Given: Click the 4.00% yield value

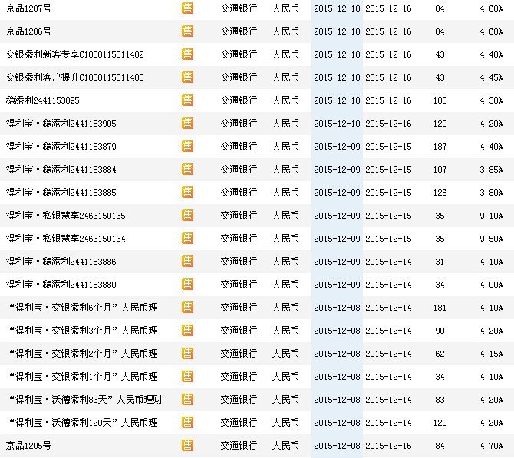Looking at the screenshot, I should 492,285.
